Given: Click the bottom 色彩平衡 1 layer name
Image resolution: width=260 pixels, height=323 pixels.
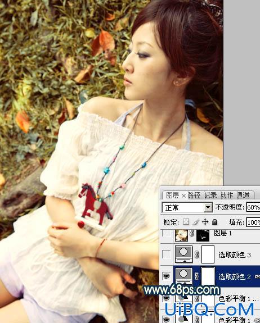Looking at the screenshot, I should tap(235, 320).
